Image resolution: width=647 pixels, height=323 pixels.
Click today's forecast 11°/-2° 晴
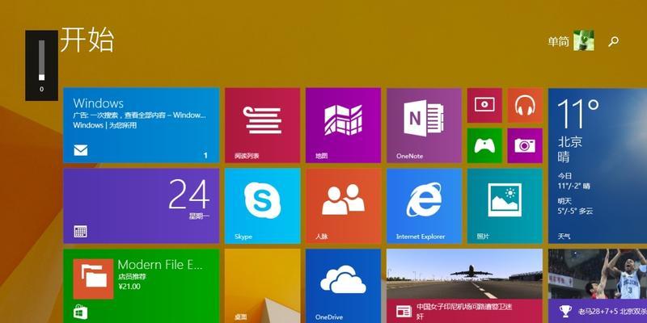pos(573,186)
